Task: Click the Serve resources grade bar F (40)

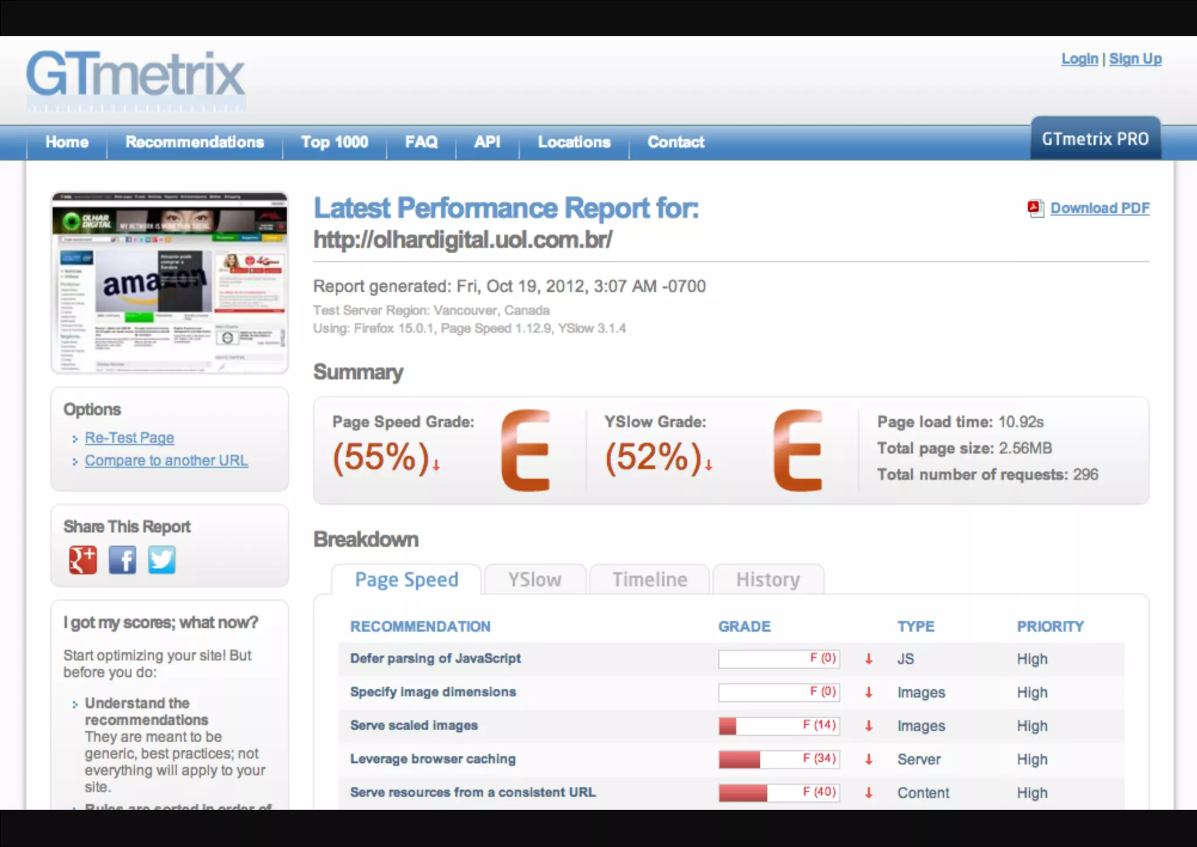Action: tap(779, 793)
